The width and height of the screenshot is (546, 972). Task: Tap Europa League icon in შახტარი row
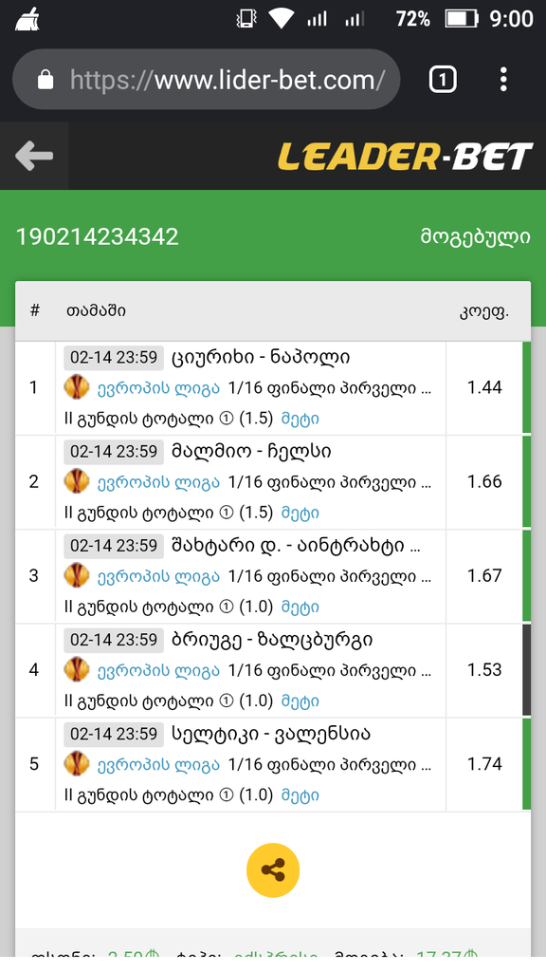click(x=76, y=576)
